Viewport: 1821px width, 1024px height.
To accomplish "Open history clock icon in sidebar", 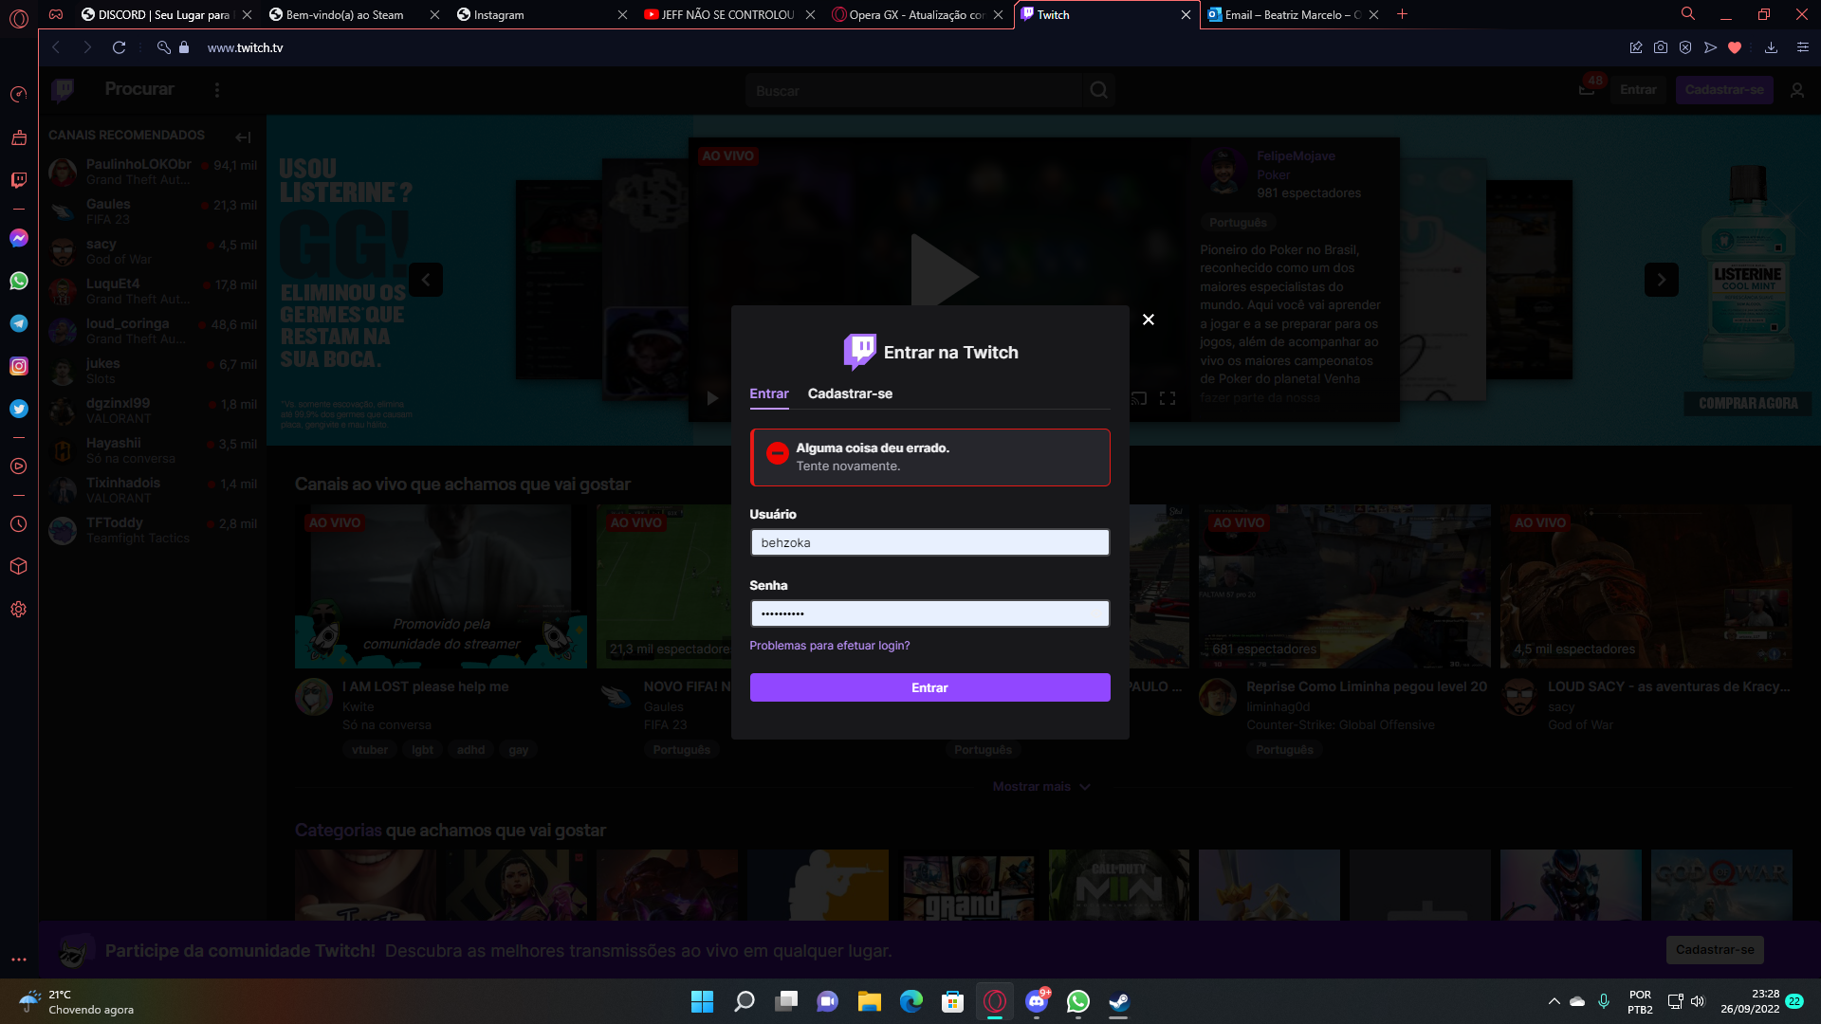I will 19,524.
